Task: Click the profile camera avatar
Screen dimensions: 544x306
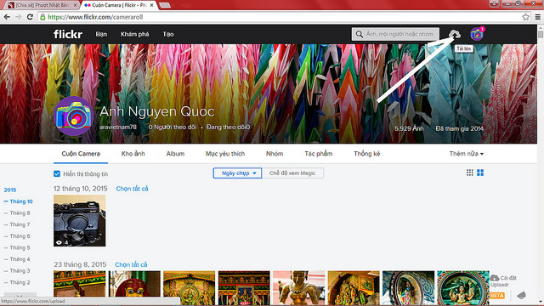Action: click(x=74, y=116)
